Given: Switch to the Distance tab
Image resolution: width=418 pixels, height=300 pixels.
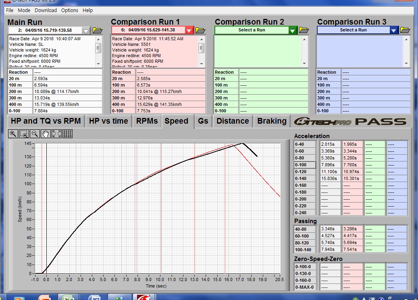Looking at the screenshot, I should (x=233, y=121).
